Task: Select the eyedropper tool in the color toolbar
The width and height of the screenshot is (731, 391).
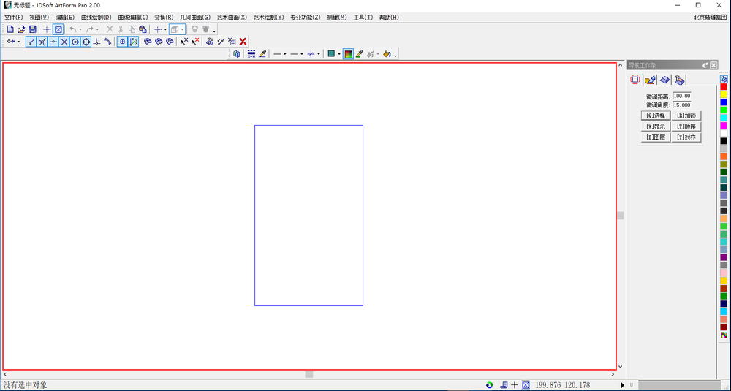Action: tap(359, 54)
